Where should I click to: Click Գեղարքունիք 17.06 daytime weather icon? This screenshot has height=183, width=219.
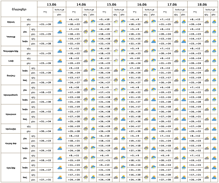pos(184,51)
